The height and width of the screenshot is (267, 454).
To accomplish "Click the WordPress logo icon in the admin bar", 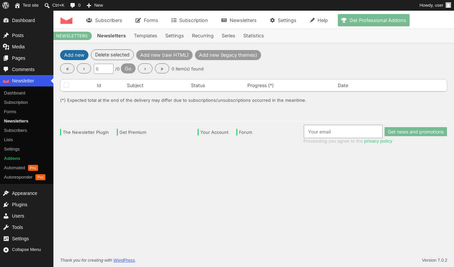I will tap(6, 5).
